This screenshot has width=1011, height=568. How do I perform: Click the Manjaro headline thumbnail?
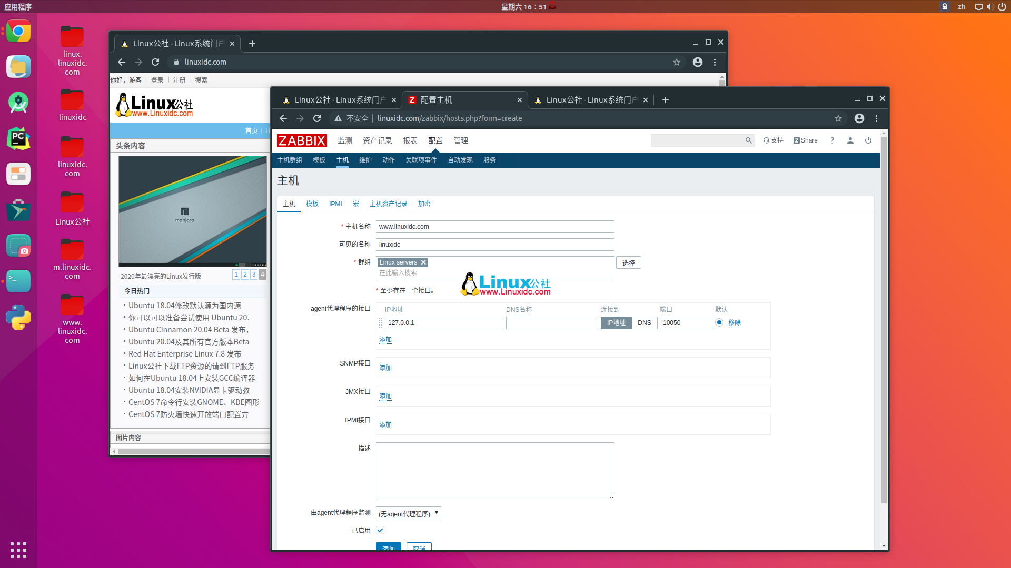(193, 211)
